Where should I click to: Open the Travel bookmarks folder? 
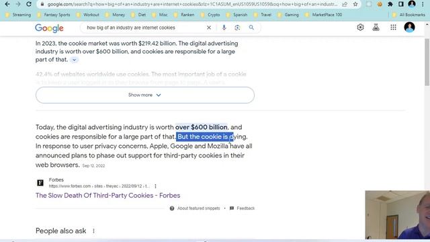[263, 15]
